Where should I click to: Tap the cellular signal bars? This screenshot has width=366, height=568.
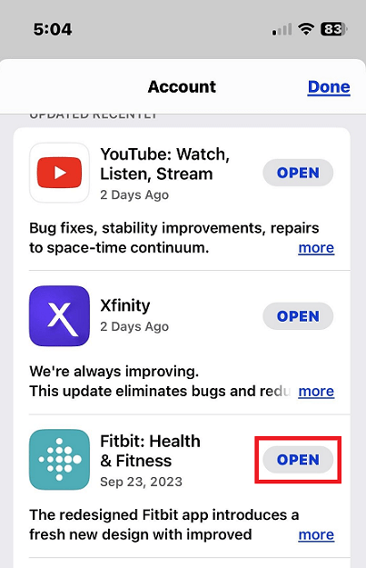point(282,29)
